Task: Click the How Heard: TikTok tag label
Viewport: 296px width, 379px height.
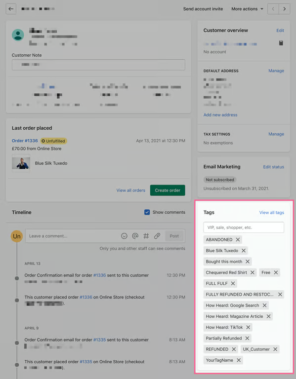Action: tap(224, 327)
